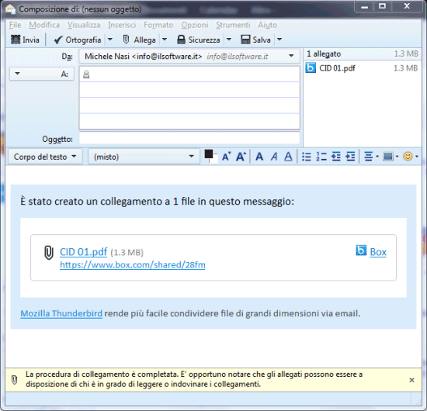Click the window title bar mail icon
This screenshot has width=427, height=411.
tap(10, 9)
